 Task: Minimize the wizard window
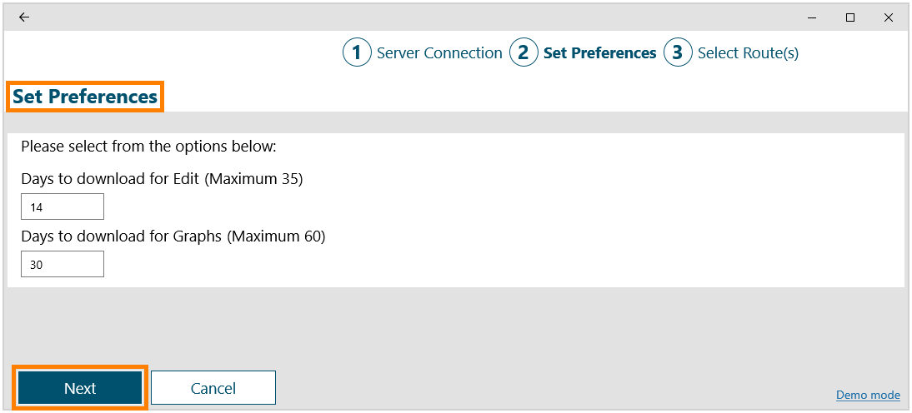click(x=813, y=17)
